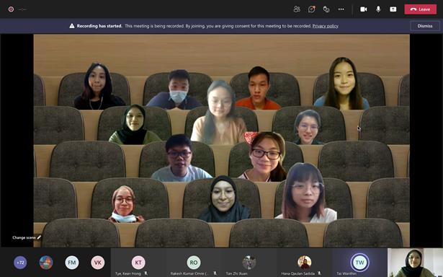Open the reactions and raise hand icon
Screen dimensions: 443x277
coord(326,9)
